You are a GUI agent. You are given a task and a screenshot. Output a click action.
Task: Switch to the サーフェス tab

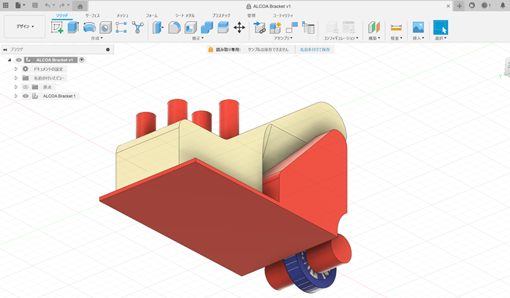[x=92, y=15]
